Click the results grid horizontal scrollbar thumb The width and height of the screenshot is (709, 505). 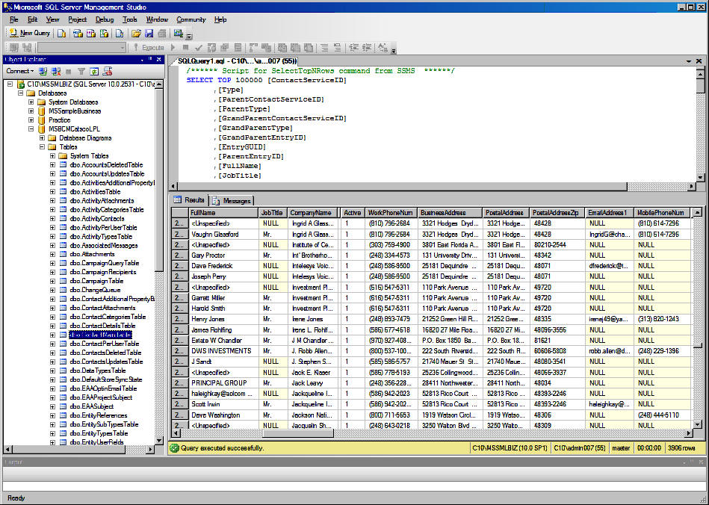coord(297,433)
